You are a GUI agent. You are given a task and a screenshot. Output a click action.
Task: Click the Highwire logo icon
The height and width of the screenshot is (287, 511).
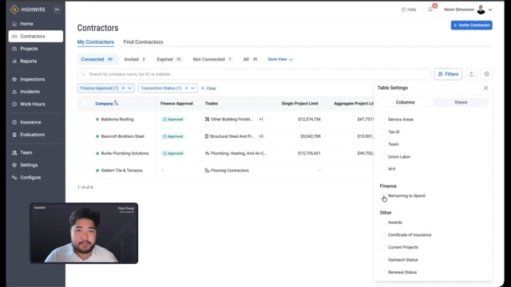click(x=14, y=10)
